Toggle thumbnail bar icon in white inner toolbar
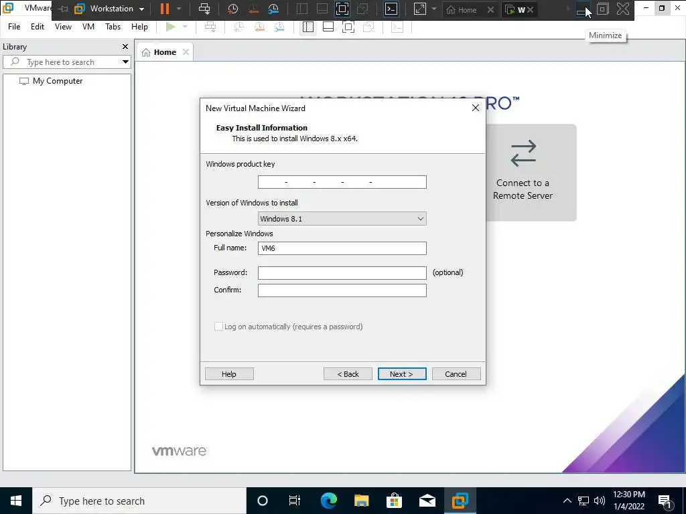Image resolution: width=686 pixels, height=514 pixels. pyautogui.click(x=328, y=27)
